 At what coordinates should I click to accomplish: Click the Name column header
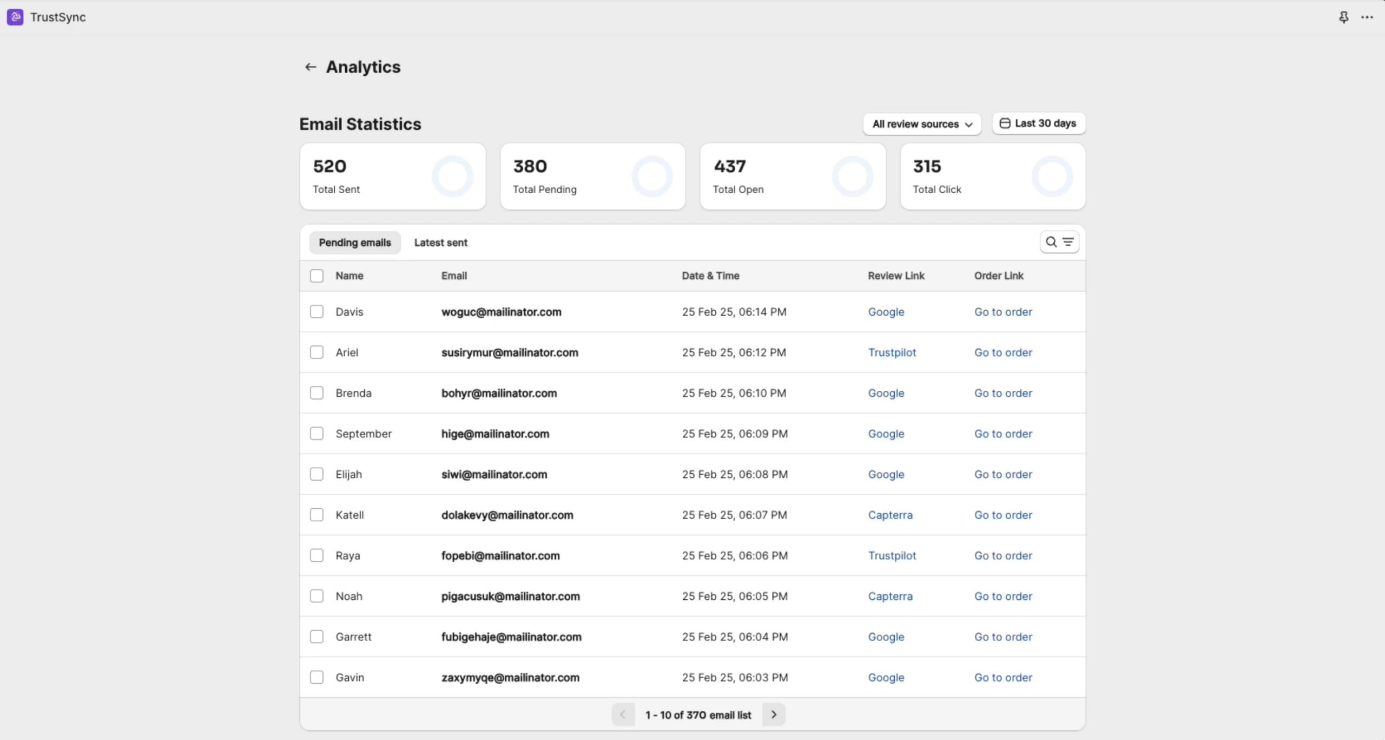click(x=349, y=276)
